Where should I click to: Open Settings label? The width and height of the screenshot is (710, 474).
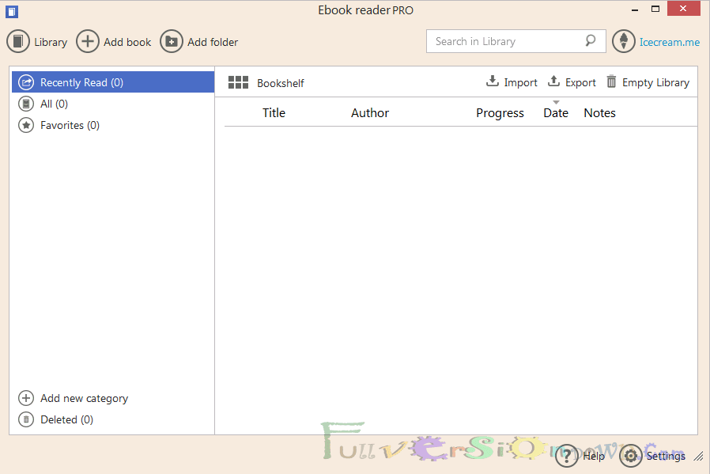666,456
